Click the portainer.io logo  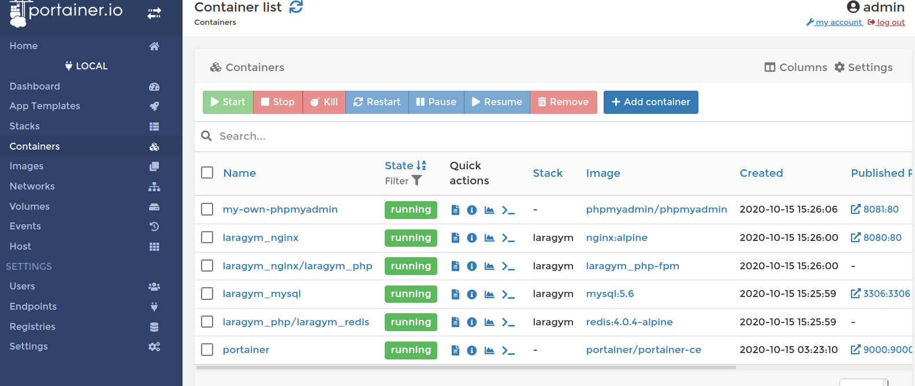coord(66,13)
